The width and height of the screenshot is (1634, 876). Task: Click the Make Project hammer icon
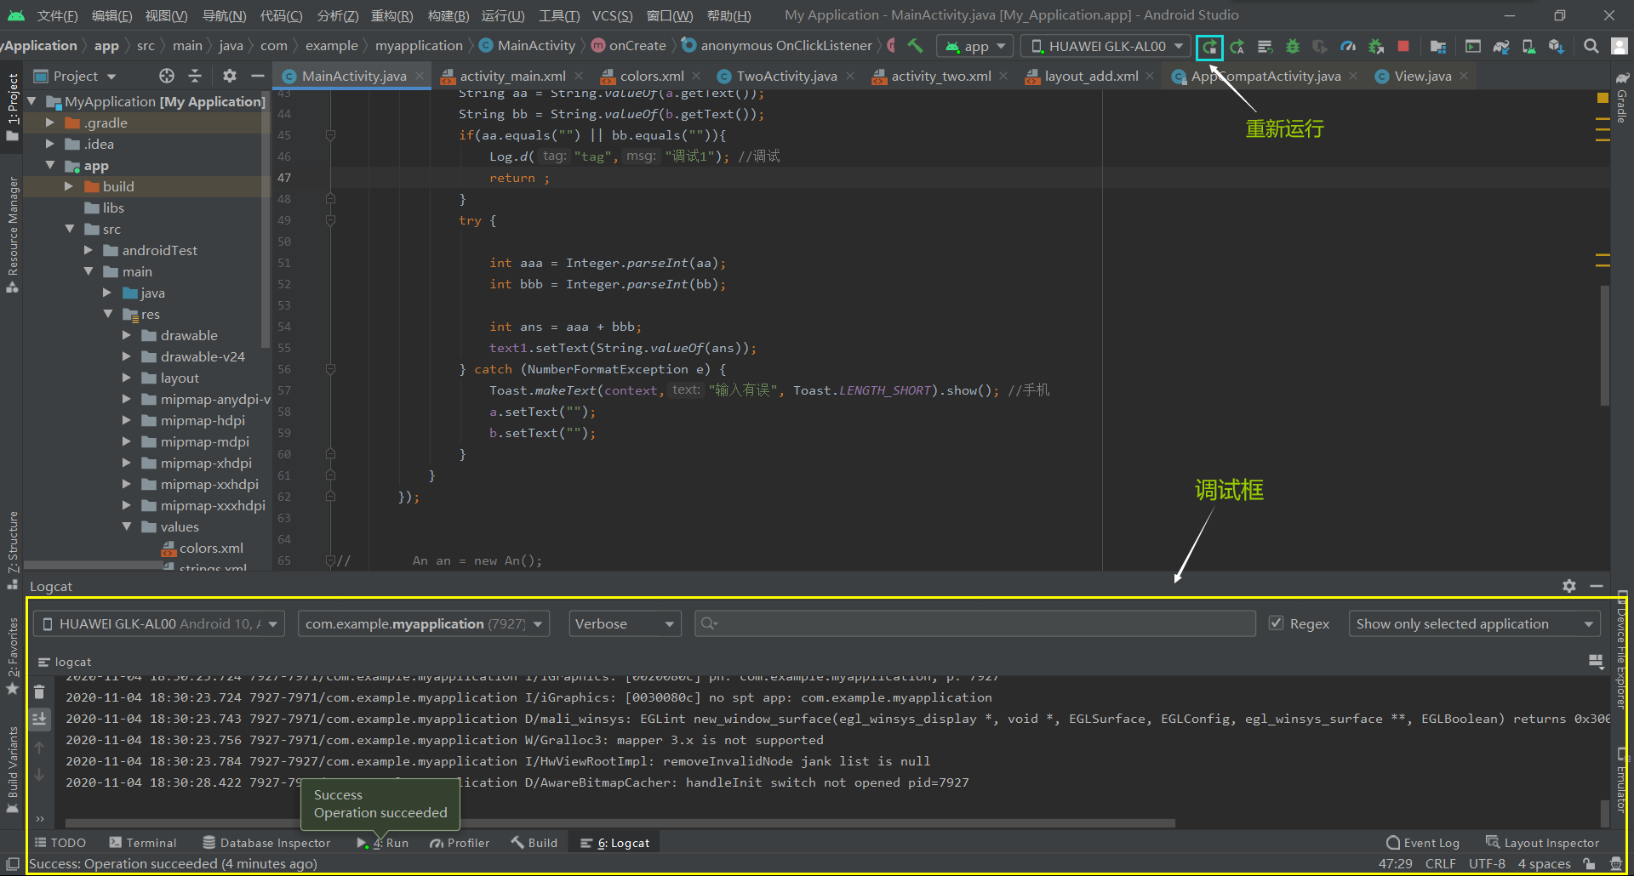[916, 46]
